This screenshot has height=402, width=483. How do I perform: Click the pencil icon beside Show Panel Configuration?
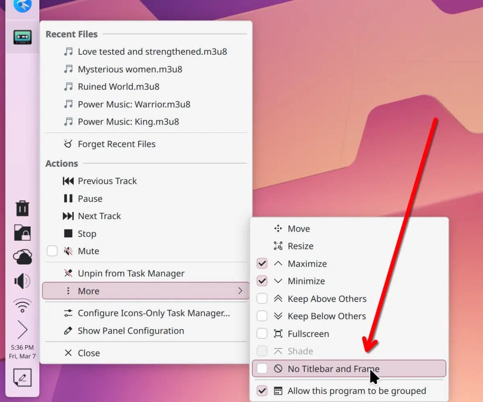pos(68,331)
